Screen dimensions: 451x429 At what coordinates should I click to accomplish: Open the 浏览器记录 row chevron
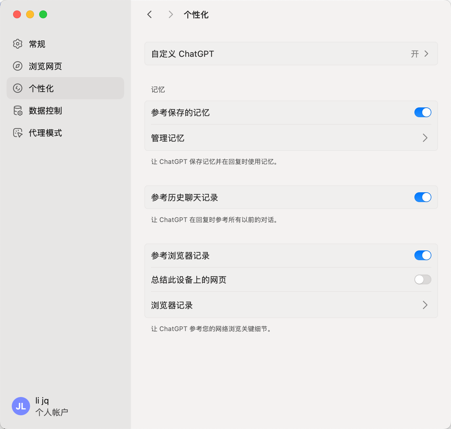point(425,305)
